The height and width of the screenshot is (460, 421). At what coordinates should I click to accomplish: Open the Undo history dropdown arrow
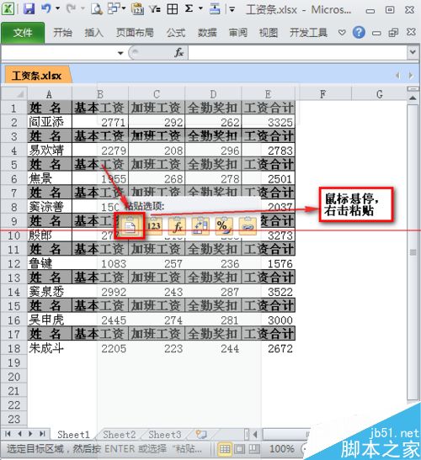coord(57,8)
